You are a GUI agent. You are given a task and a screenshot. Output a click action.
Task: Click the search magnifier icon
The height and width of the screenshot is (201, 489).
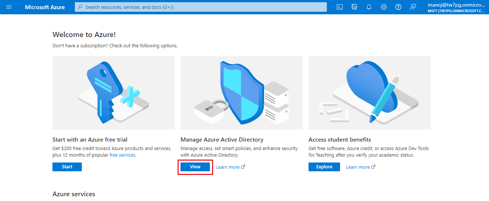80,7
